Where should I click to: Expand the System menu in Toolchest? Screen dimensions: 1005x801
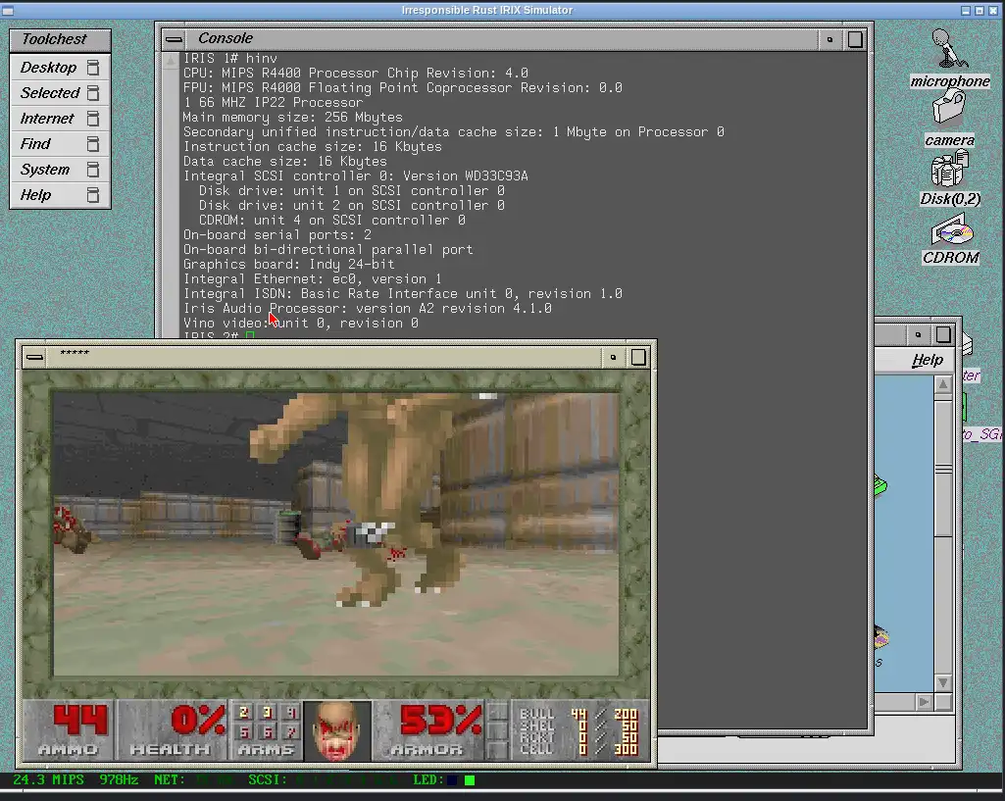(45, 170)
